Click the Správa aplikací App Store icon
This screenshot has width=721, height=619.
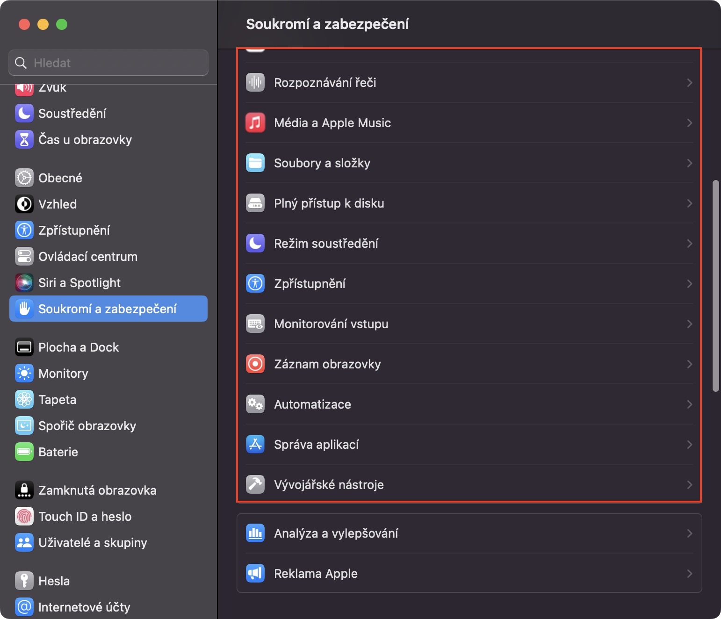pos(255,445)
